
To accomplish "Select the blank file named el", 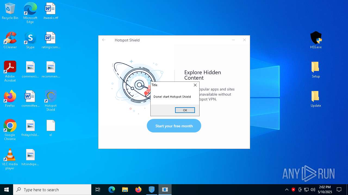I will (51, 128).
